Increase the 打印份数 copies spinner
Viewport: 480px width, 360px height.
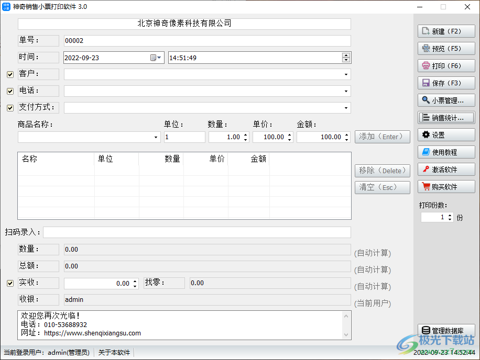(450, 215)
